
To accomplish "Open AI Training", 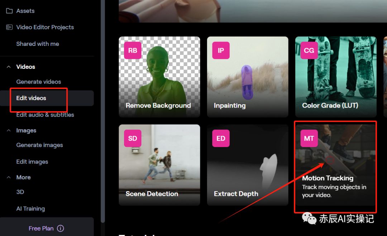I will (30, 209).
